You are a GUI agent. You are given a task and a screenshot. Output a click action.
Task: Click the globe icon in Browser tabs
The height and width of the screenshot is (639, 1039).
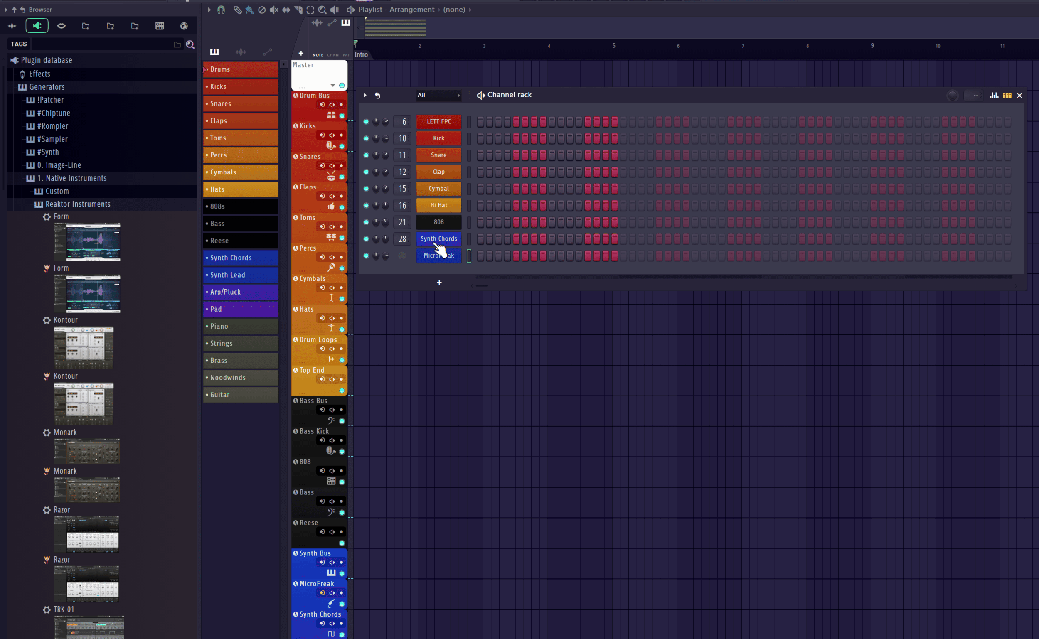[184, 26]
